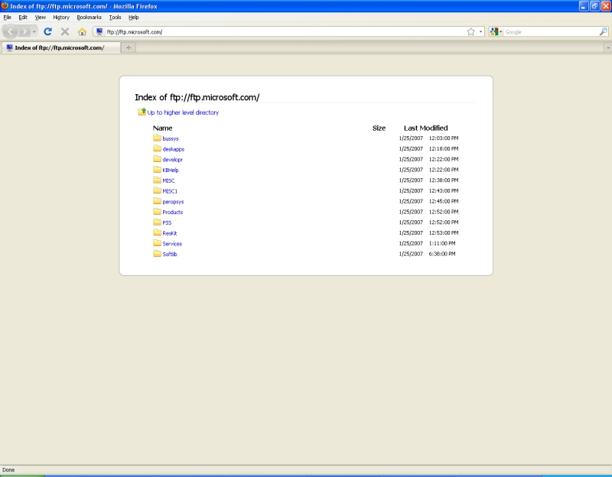This screenshot has width=612, height=477.
Task: Click the folder icon next to PSS
Action: pos(157,222)
